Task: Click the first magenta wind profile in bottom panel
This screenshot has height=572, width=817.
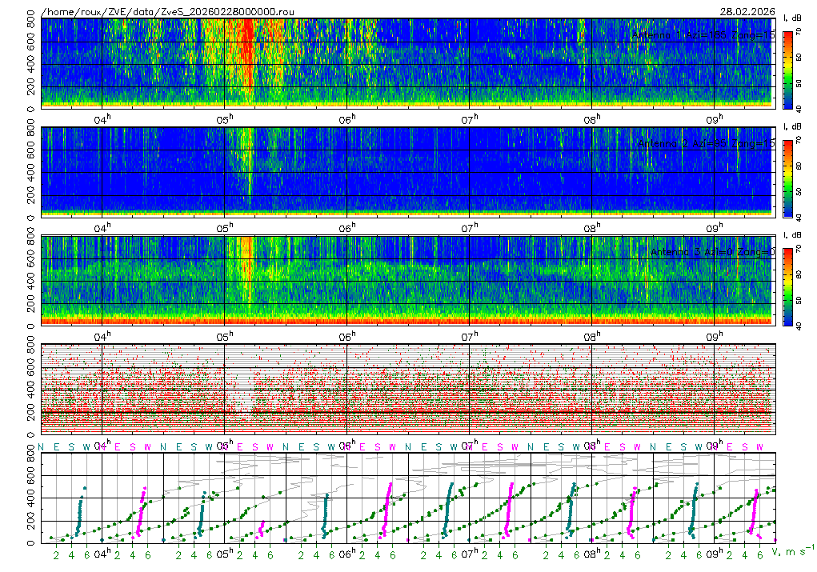Action: pyautogui.click(x=141, y=512)
